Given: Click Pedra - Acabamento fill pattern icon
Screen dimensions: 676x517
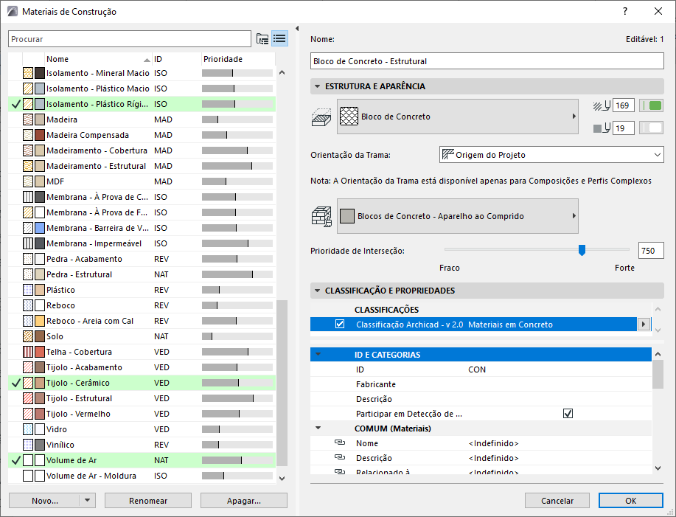Looking at the screenshot, I should [x=28, y=259].
